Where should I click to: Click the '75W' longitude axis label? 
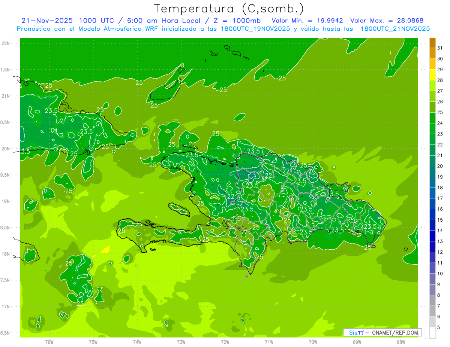[93, 342]
